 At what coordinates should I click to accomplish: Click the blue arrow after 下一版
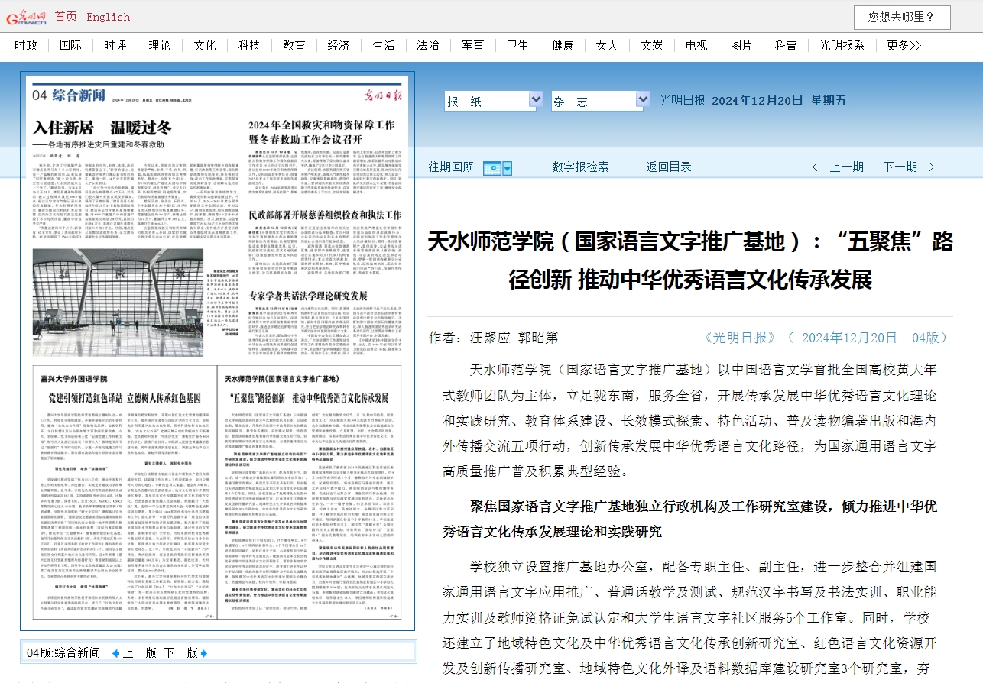[x=205, y=653]
